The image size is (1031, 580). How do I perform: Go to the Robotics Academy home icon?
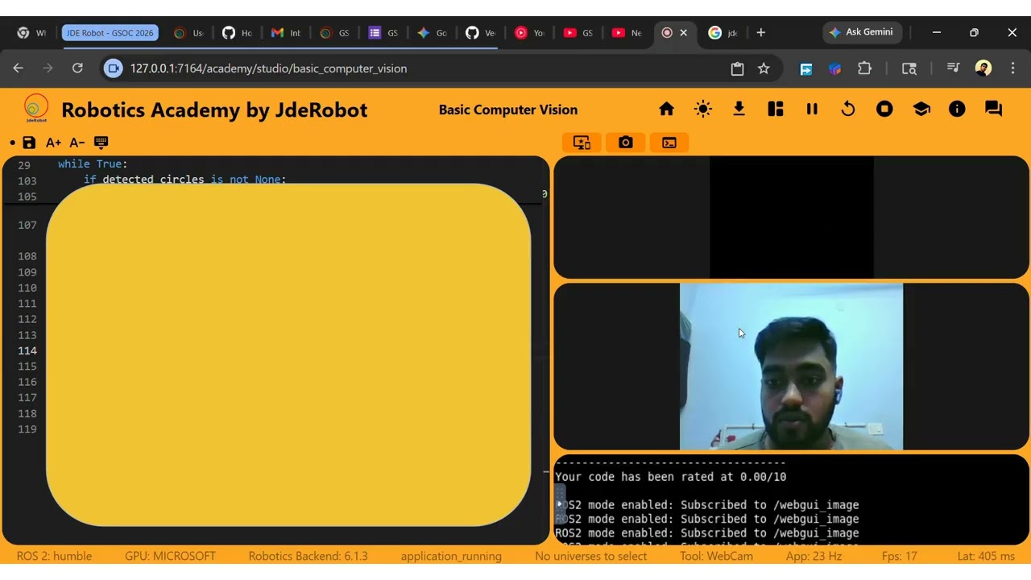click(x=666, y=109)
